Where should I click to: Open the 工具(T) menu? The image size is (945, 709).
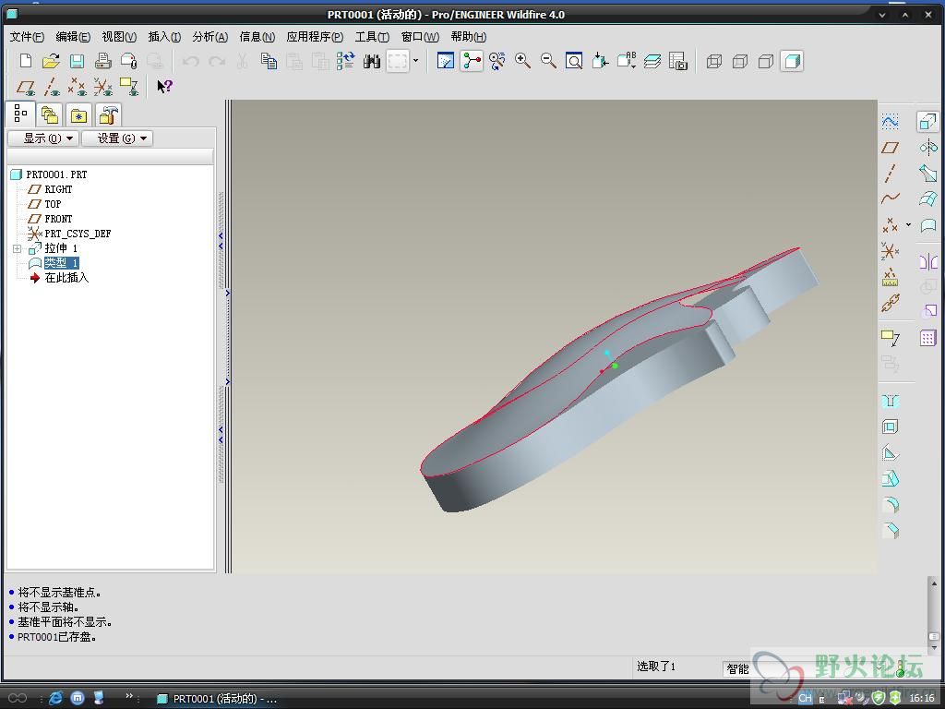pyautogui.click(x=373, y=37)
